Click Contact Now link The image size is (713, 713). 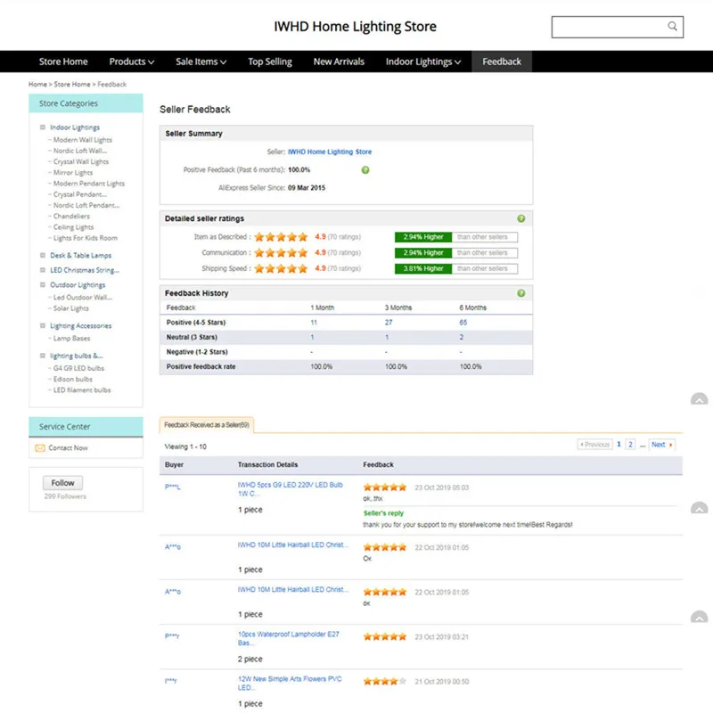(69, 448)
